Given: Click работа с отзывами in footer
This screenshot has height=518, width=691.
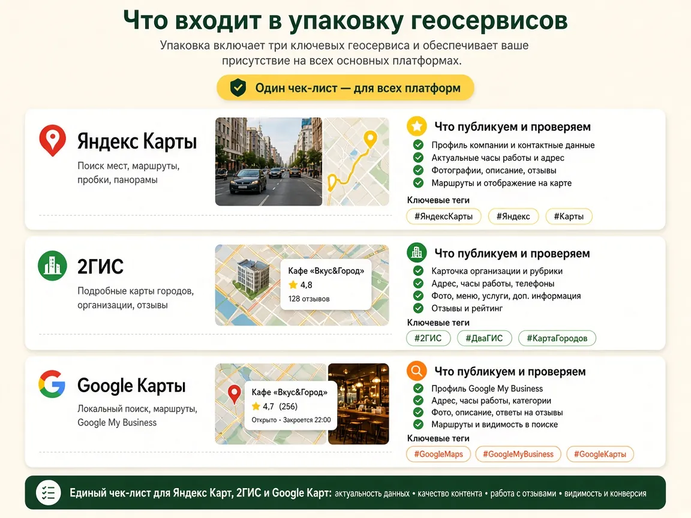Looking at the screenshot, I should point(523,493).
